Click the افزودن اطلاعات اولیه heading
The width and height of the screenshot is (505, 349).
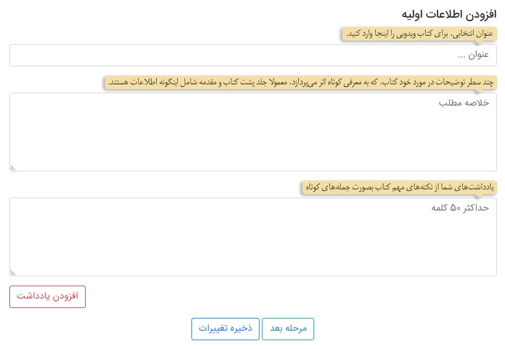click(x=449, y=15)
